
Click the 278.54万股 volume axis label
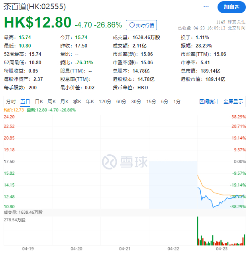tap(15, 220)
